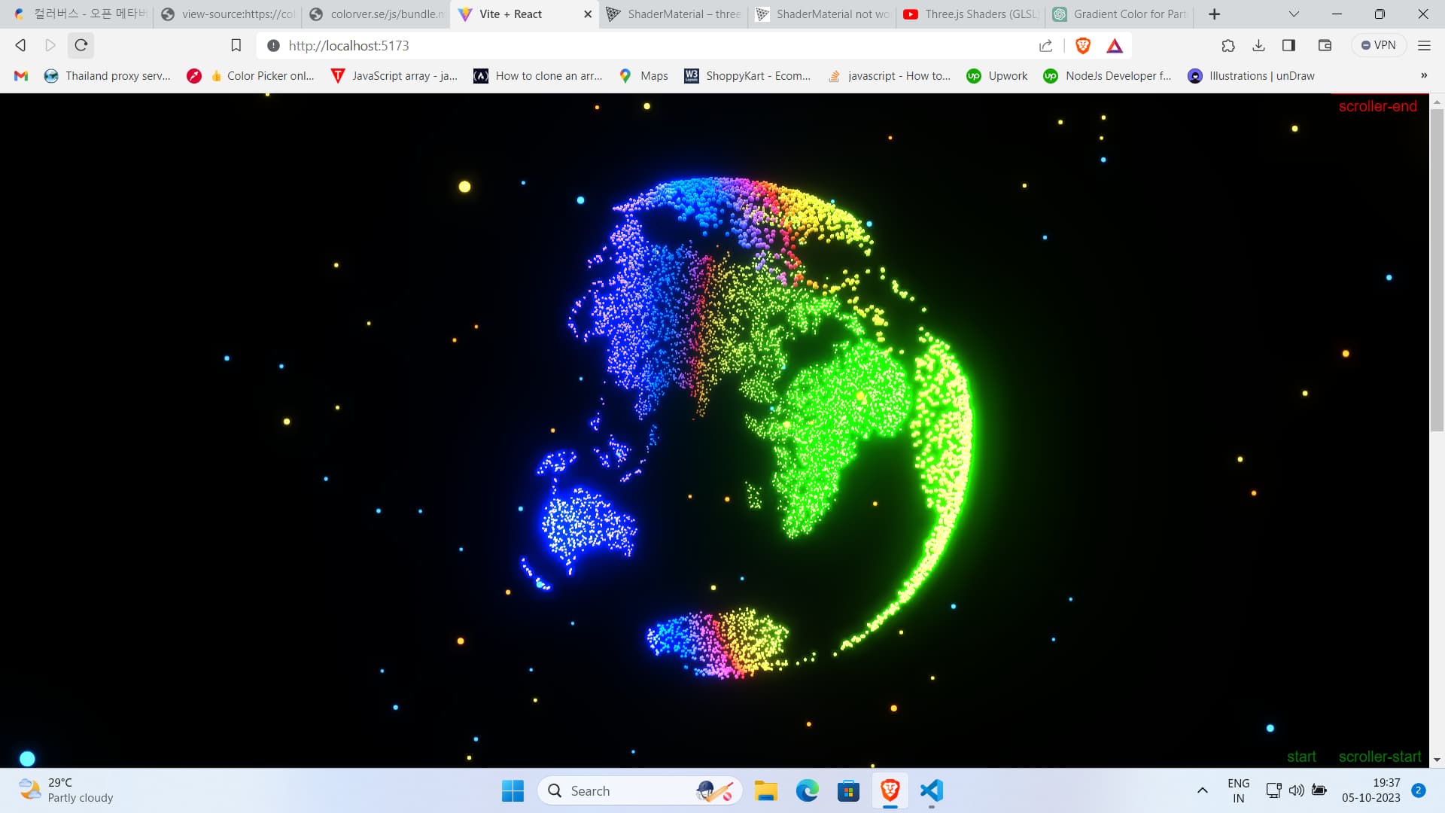This screenshot has width=1445, height=813.
Task: Reload the localhost page
Action: pos(81,45)
